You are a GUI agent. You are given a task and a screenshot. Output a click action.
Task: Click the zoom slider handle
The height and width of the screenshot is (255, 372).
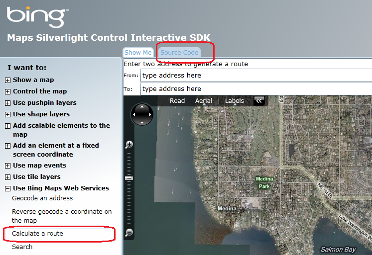129,178
